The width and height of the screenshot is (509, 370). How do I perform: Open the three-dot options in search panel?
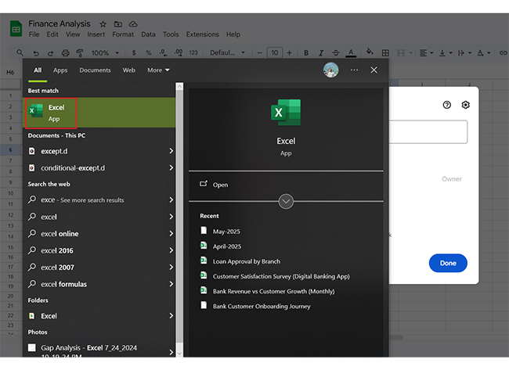click(354, 70)
